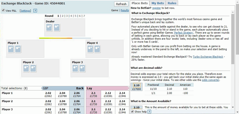Toggle the Show help checkbox
The height and width of the screenshot is (114, 239).
tap(132, 112)
